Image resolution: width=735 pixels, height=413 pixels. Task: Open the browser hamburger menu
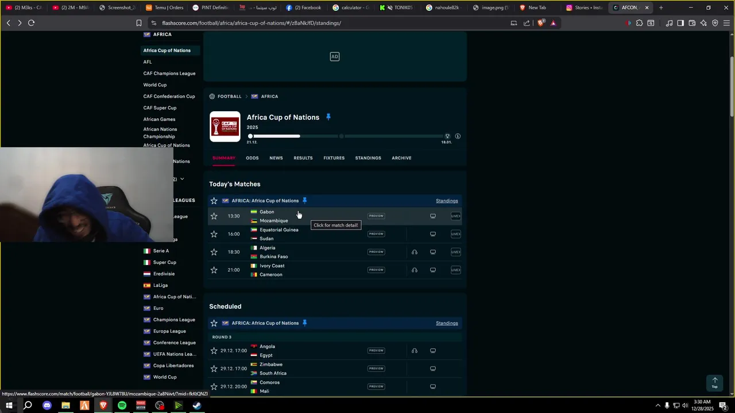tap(726, 23)
